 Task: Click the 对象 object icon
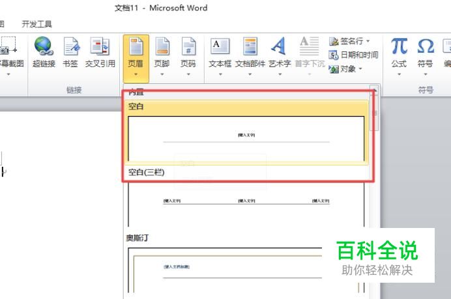click(333, 69)
